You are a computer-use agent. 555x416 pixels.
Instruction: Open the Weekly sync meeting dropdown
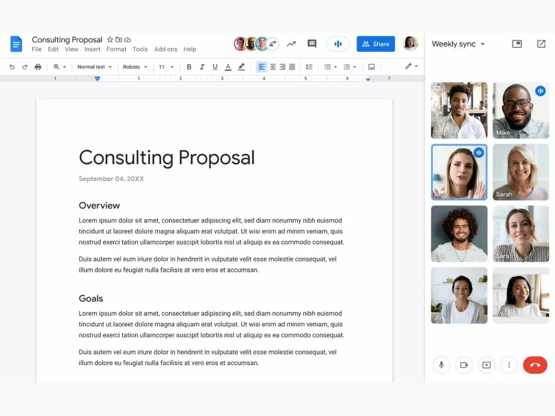coord(458,44)
